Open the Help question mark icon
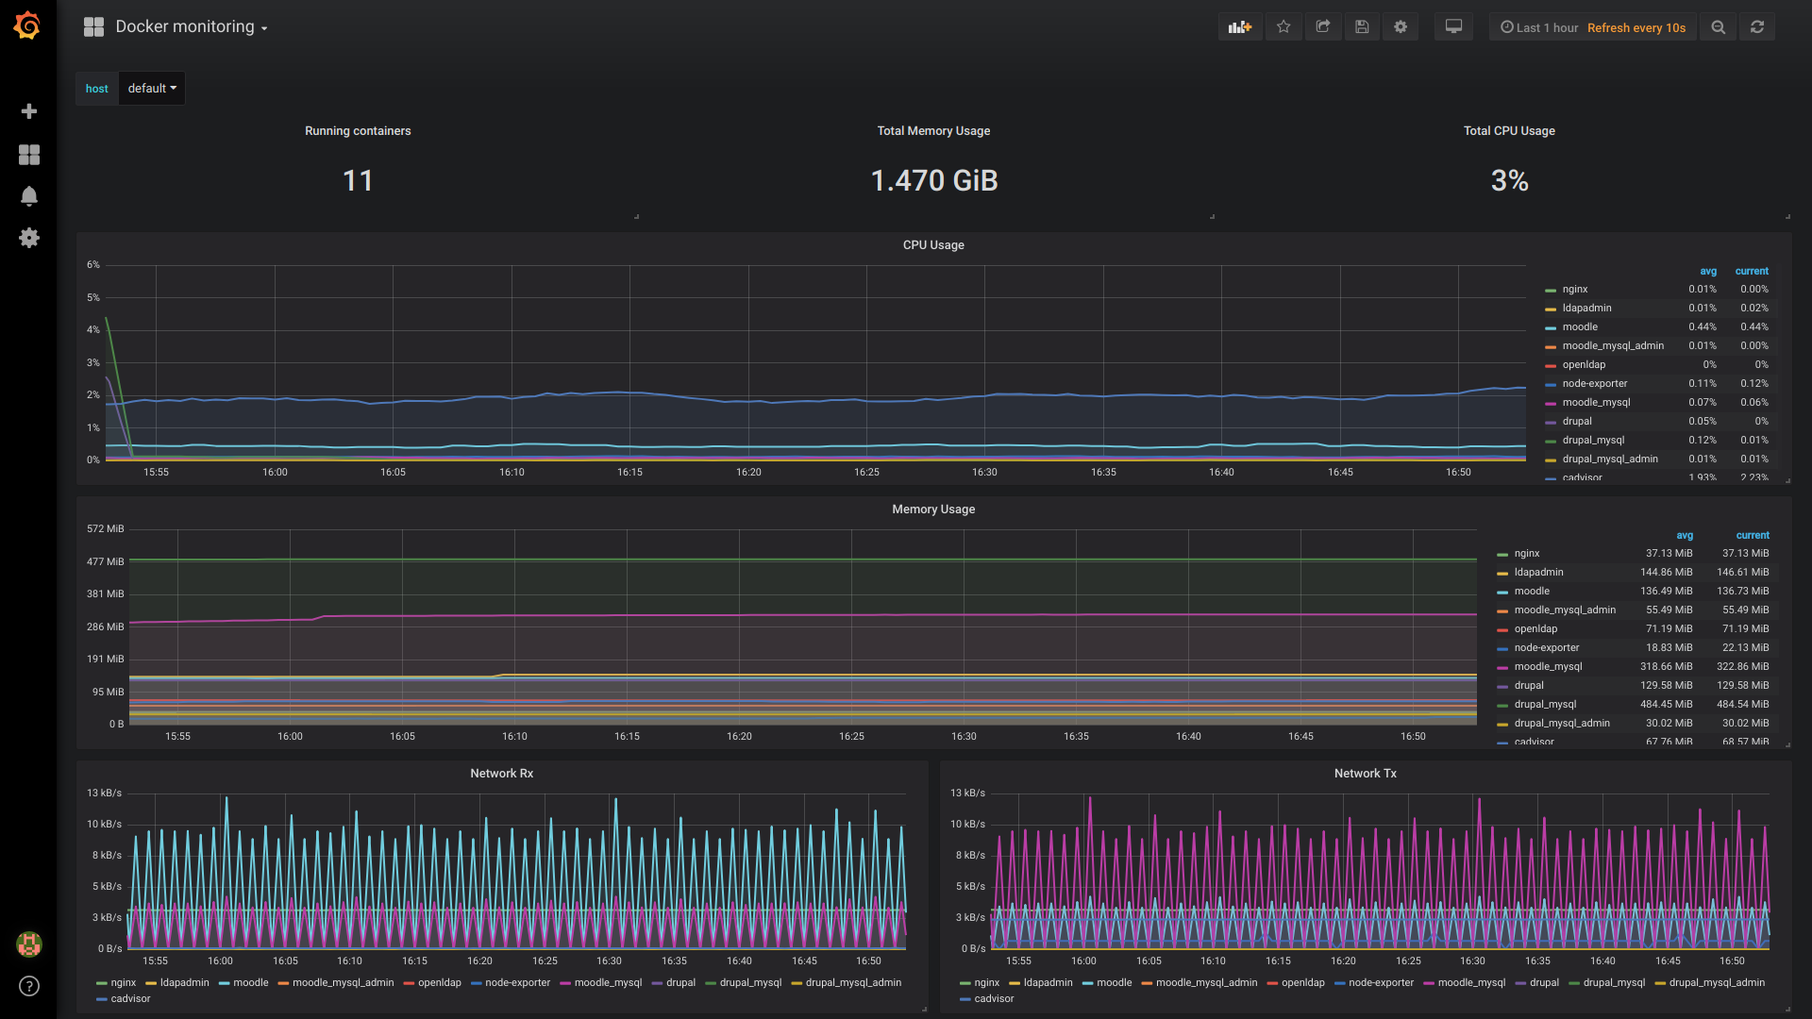1812x1019 pixels. click(x=29, y=986)
